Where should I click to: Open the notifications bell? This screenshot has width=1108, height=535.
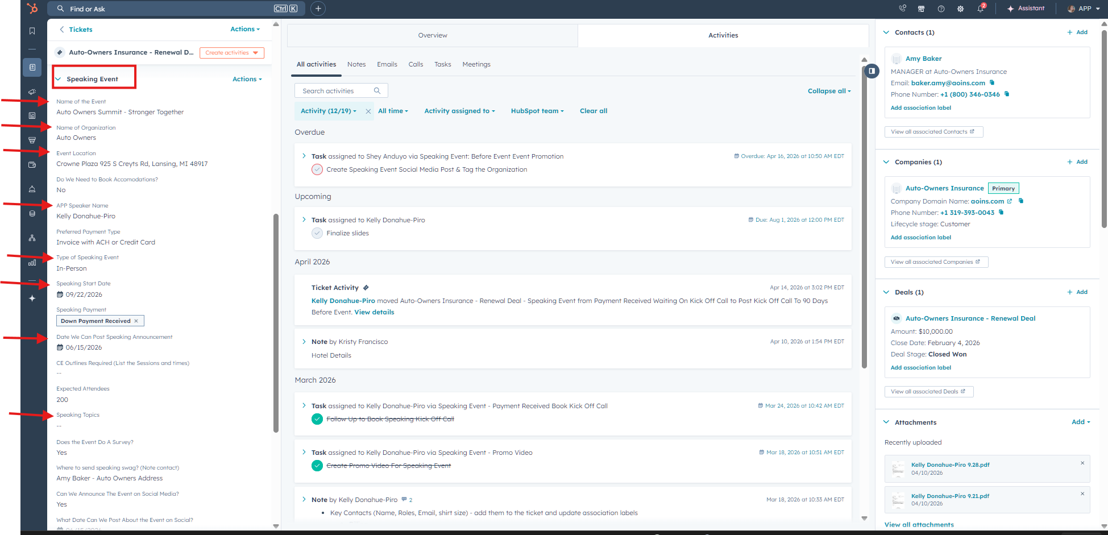pyautogui.click(x=980, y=9)
